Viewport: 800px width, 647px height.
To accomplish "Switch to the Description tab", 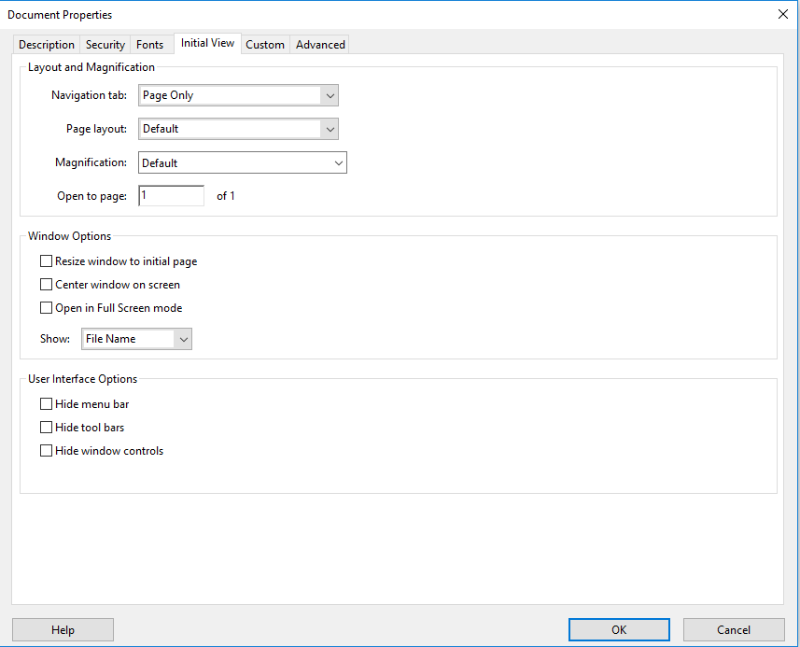I will tap(47, 45).
